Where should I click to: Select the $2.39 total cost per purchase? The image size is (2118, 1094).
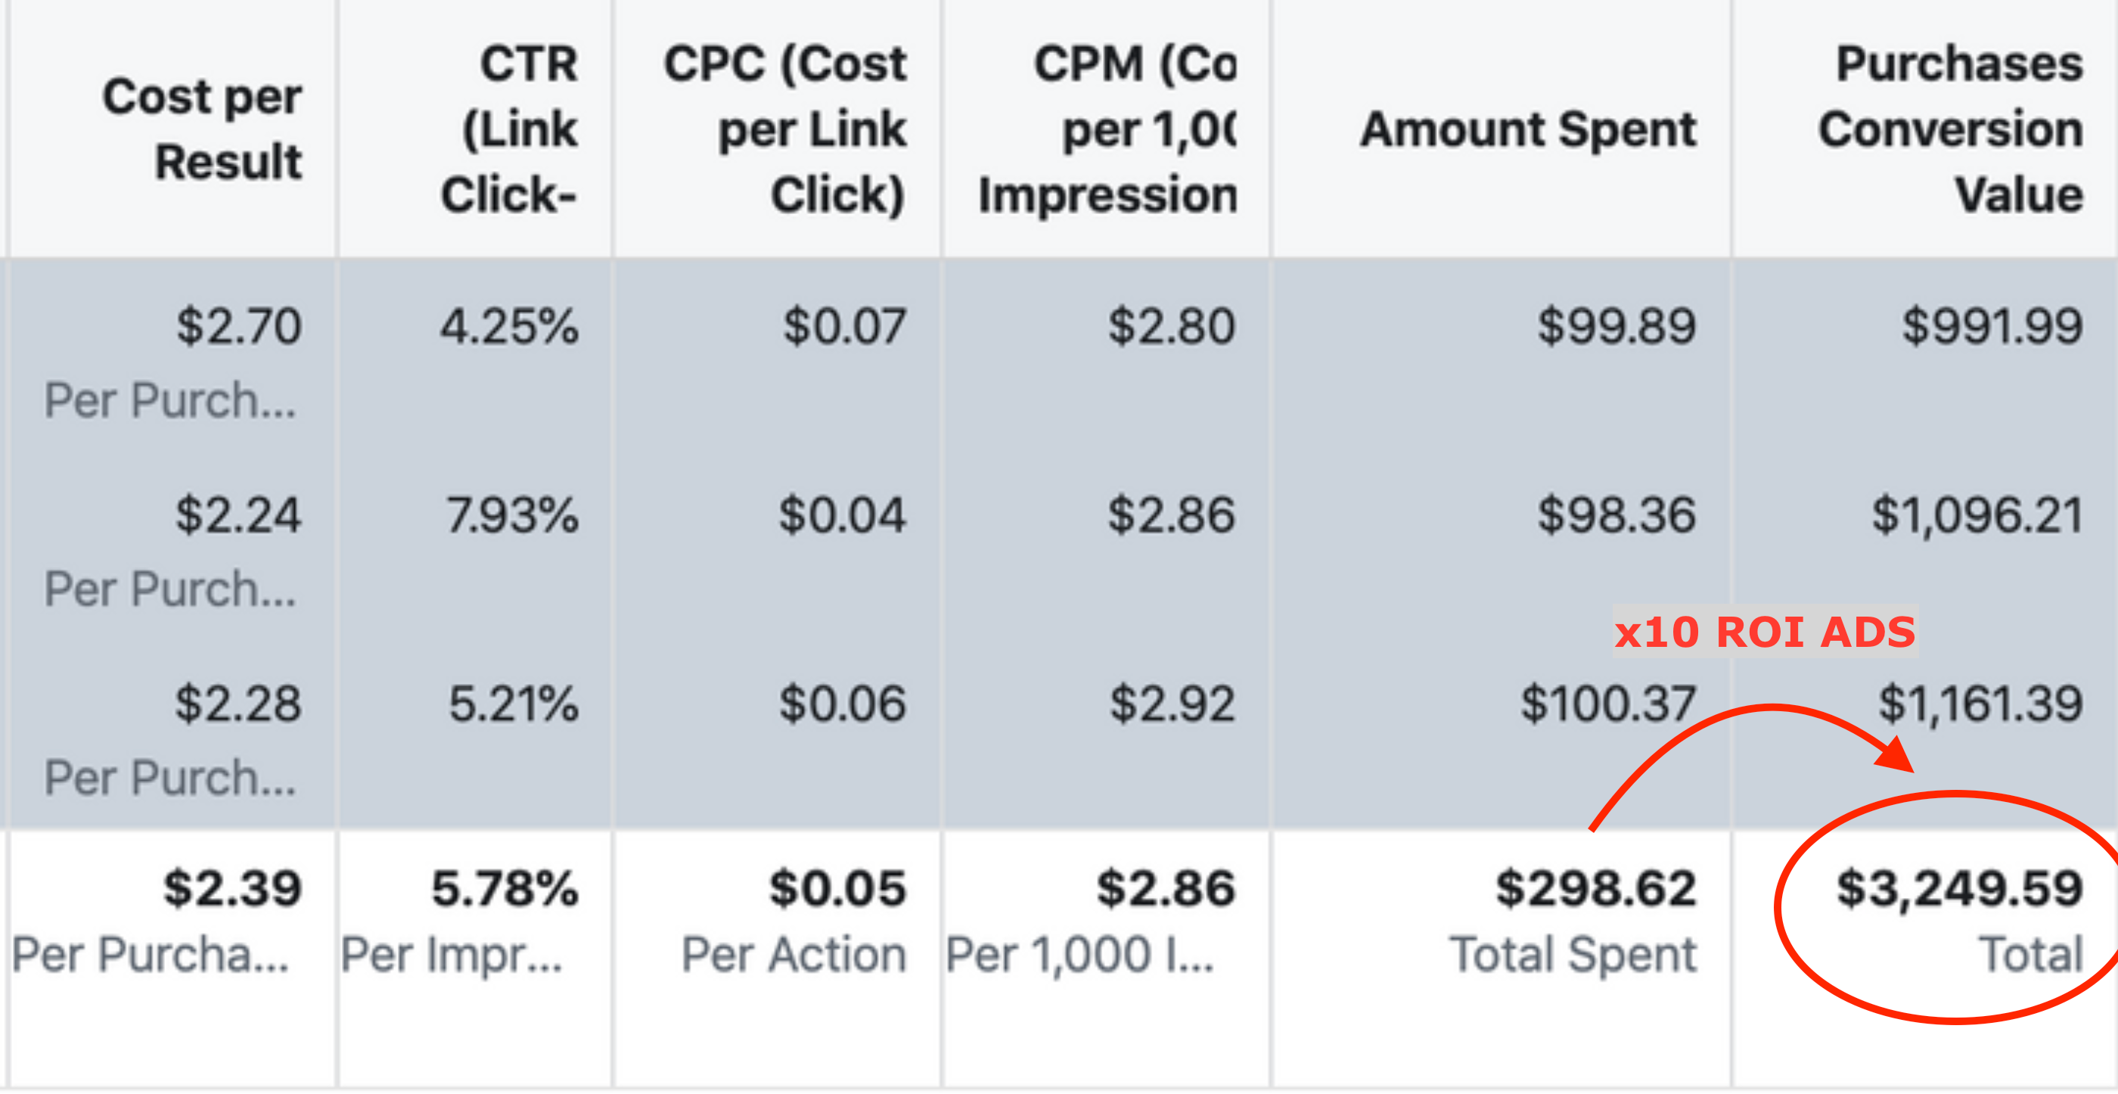(x=233, y=889)
